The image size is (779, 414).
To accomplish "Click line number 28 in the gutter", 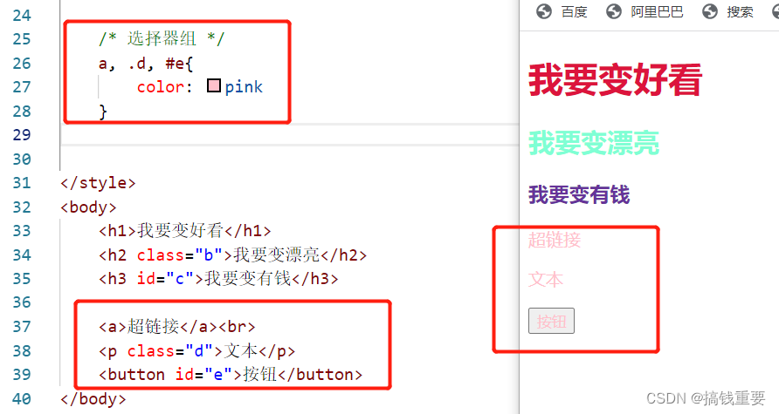I will (x=21, y=111).
